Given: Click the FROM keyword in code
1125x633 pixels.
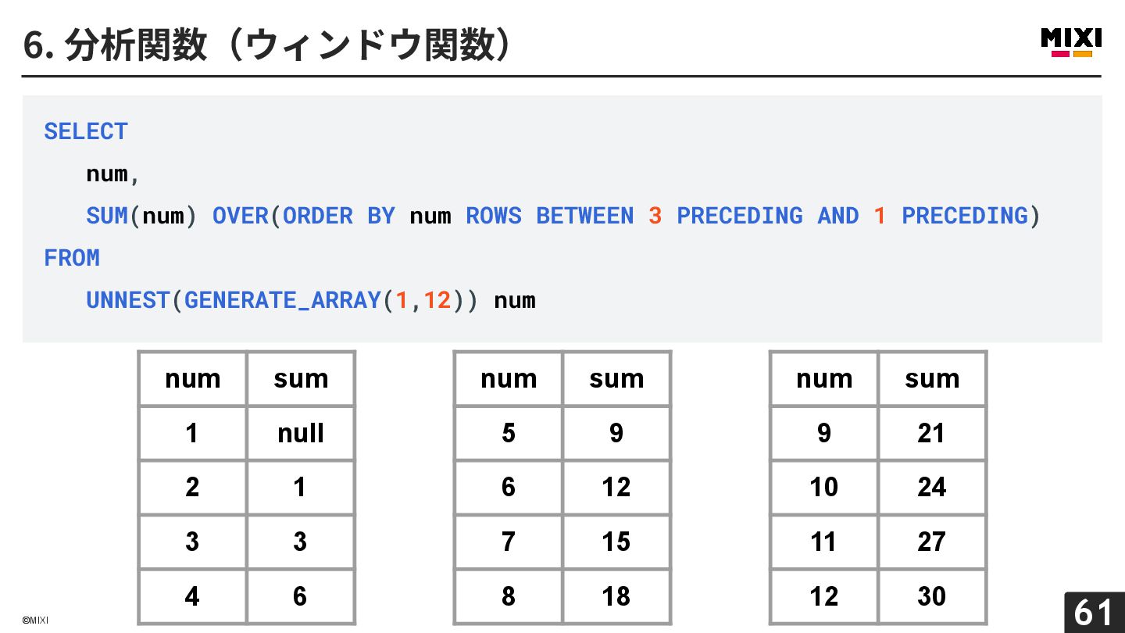Looking at the screenshot, I should point(72,258).
